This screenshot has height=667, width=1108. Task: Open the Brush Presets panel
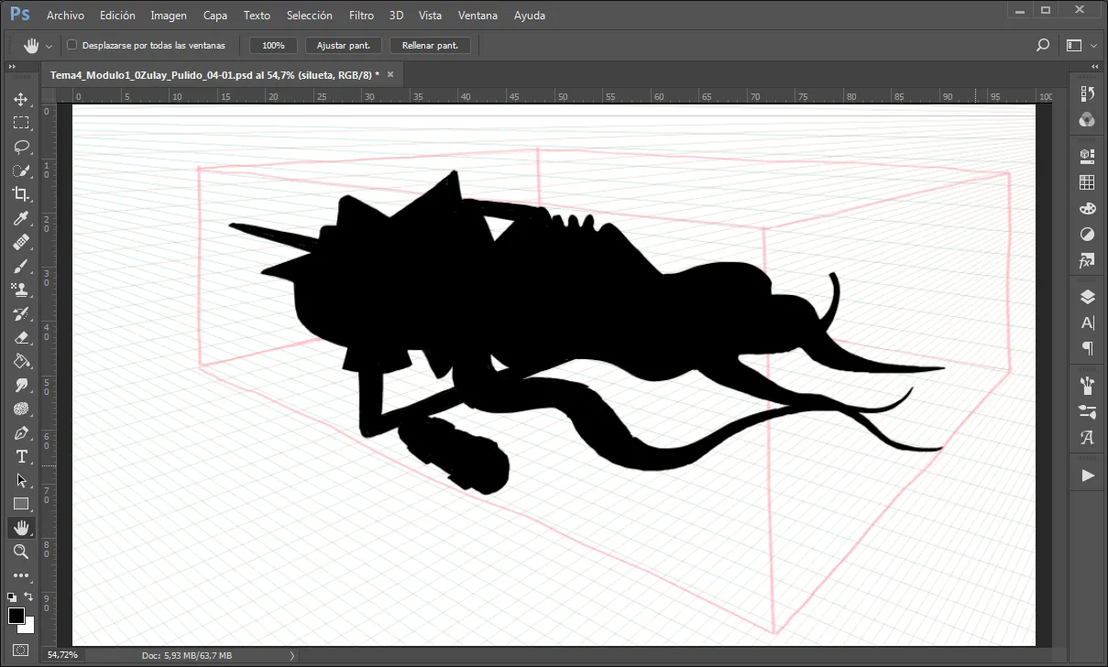coord(1088,384)
